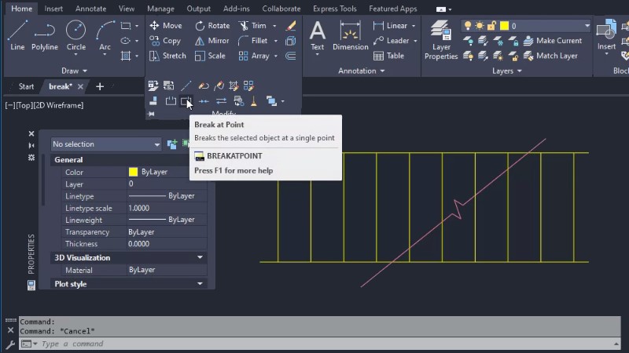
Task: Open the Trim dropdown arrow
Action: (274, 26)
